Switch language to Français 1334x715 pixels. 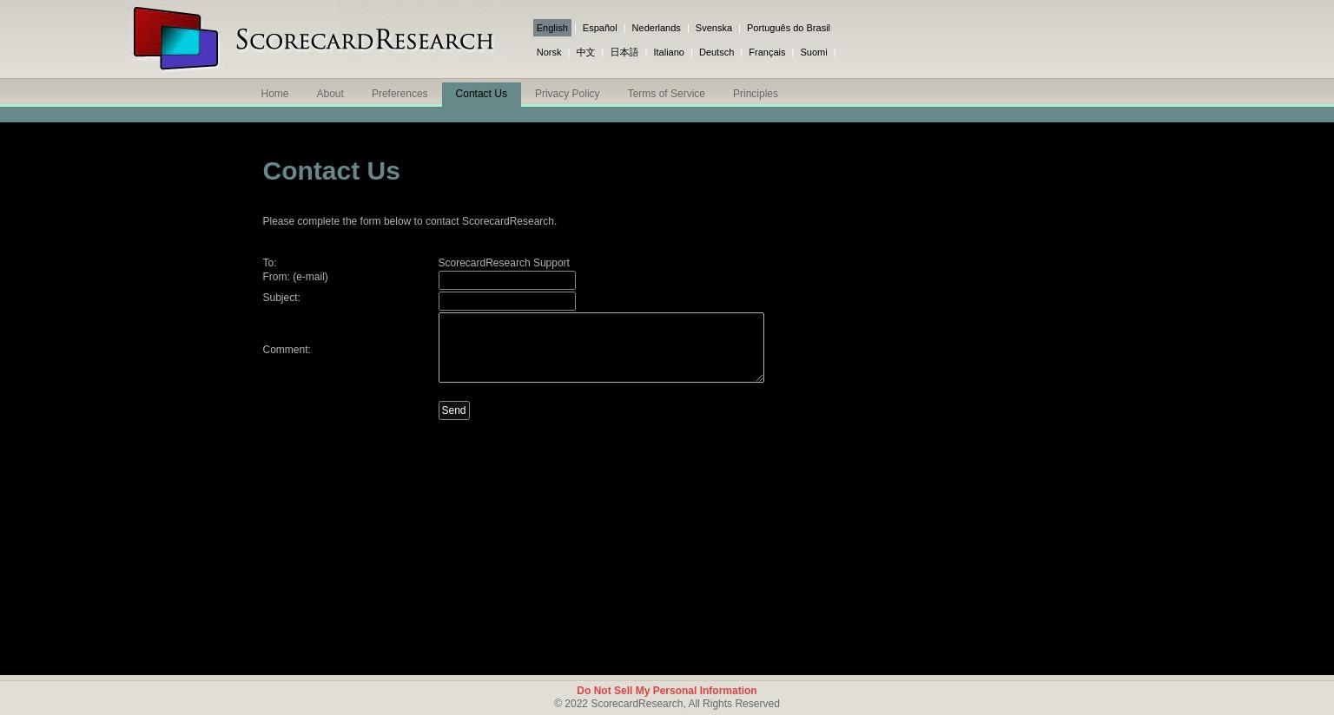click(x=766, y=52)
